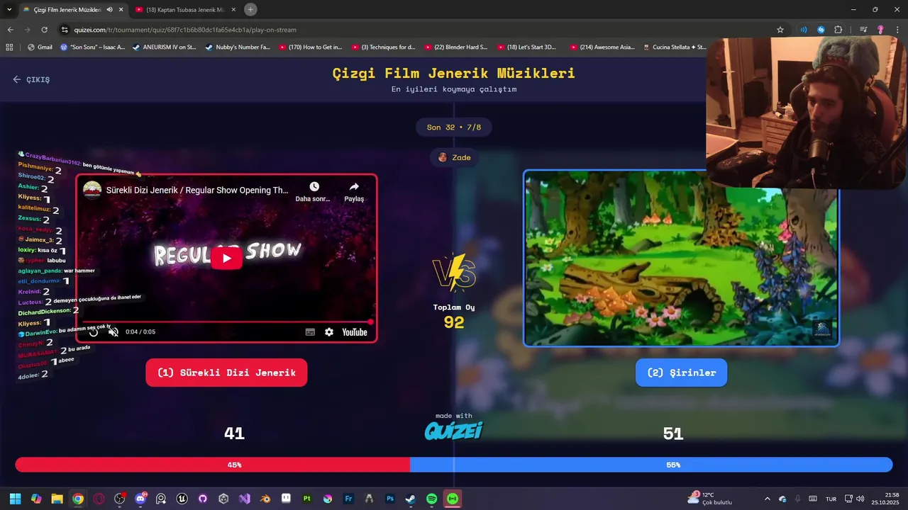Click the Şirinler video thumbnail
This screenshot has width=908, height=510.
pyautogui.click(x=681, y=259)
